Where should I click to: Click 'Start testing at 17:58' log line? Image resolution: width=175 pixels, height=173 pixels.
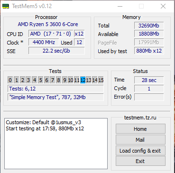[45, 128]
